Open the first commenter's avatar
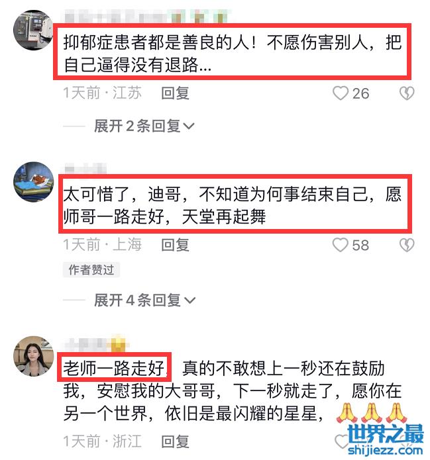430x460 pixels. pos(33,30)
